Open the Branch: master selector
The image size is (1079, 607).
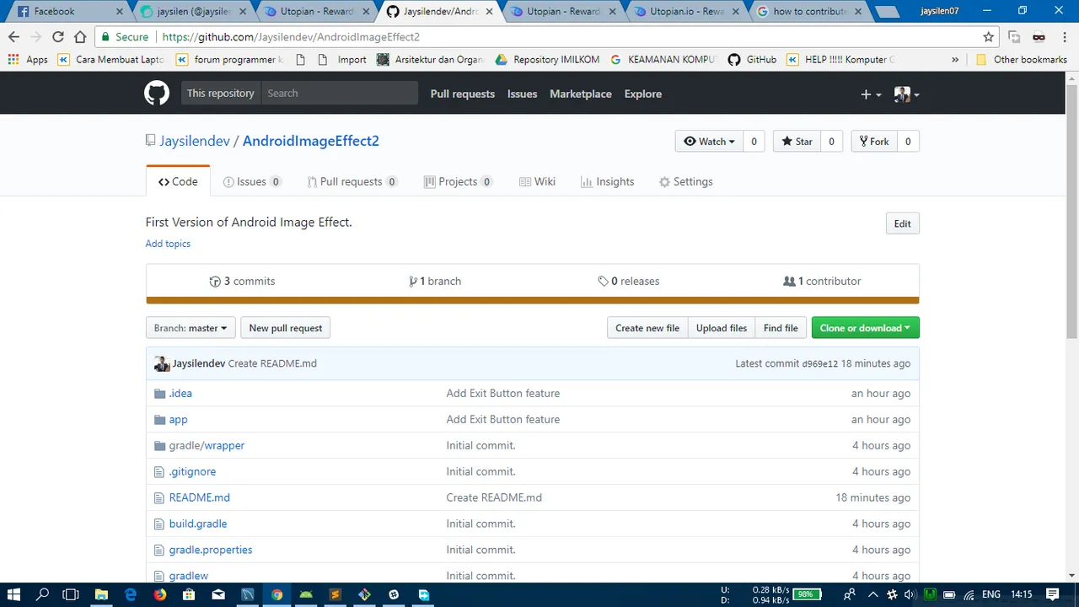coord(191,328)
